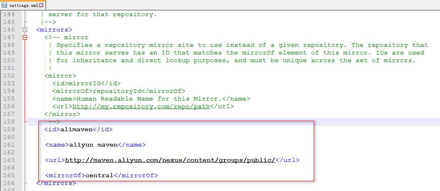
Task: Collapse the mirrors block fold marker
Action: click(25, 30)
